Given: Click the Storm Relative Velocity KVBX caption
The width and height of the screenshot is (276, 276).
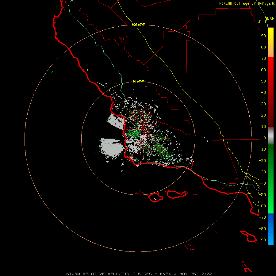Looking at the screenshot, I should pyautogui.click(x=140, y=274).
